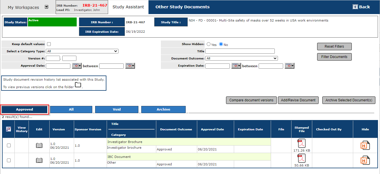Click the Version # minor number field
380x174 pixels.
click(69, 58)
